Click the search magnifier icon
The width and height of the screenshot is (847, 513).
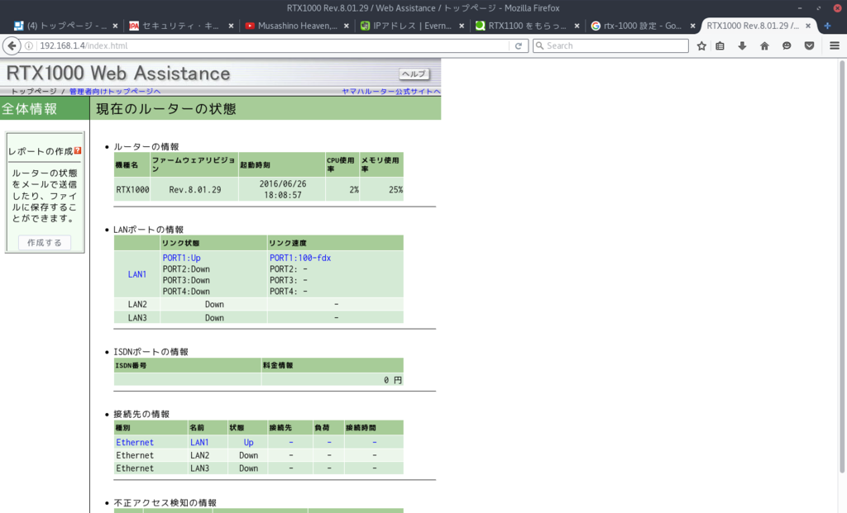click(x=539, y=46)
